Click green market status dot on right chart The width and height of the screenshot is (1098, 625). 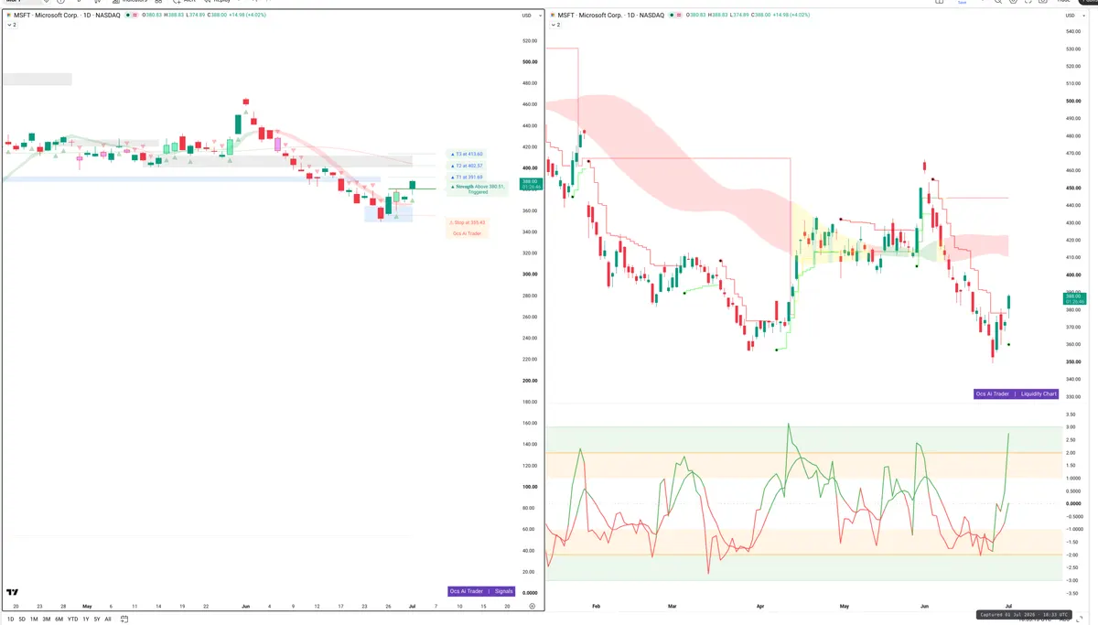(673, 16)
